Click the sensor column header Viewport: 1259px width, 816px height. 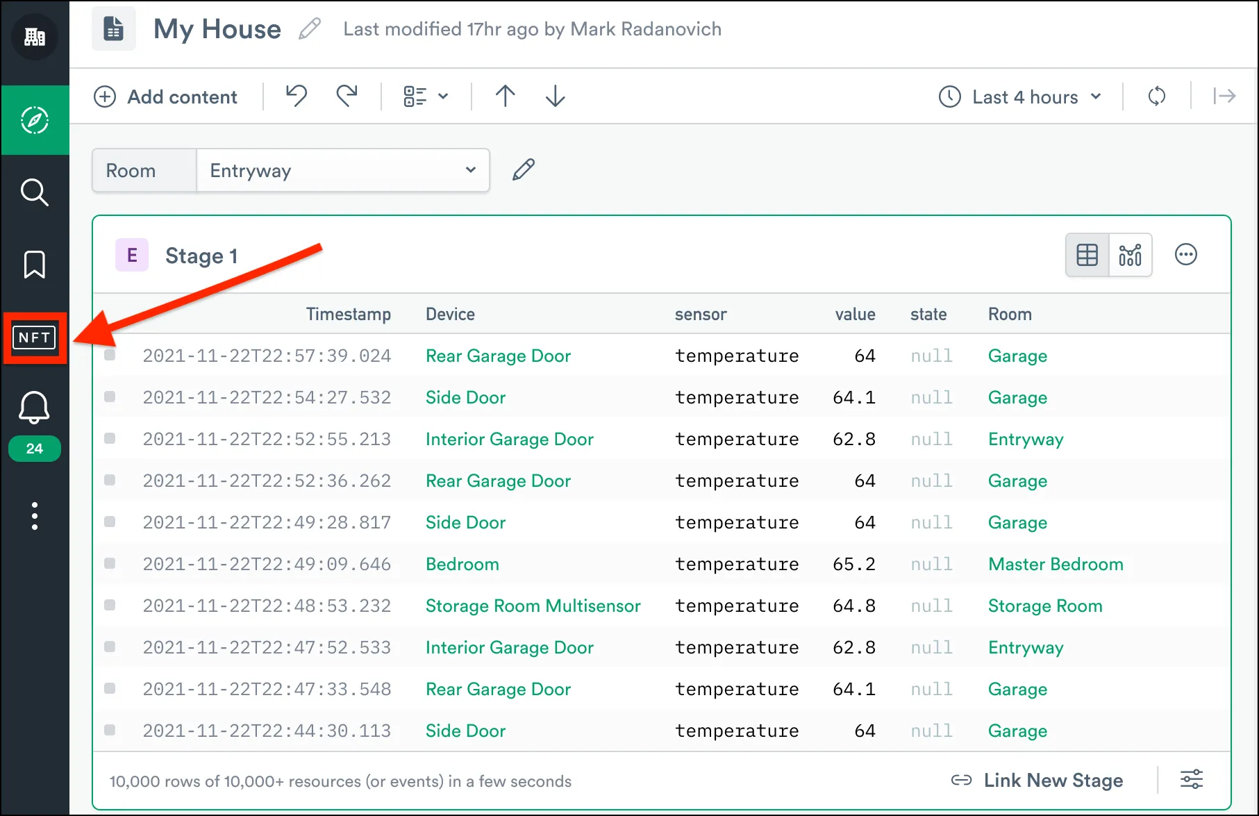point(701,315)
